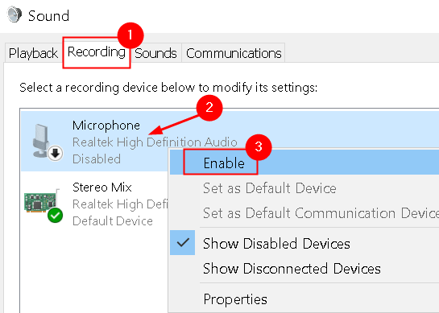
Task: Toggle the Show Disabled Devices checkmark
Action: coord(183,243)
